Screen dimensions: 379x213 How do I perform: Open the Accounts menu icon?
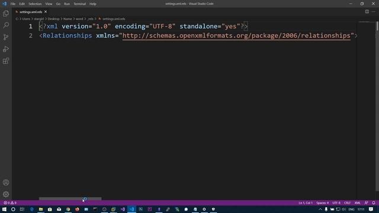pos(6,183)
